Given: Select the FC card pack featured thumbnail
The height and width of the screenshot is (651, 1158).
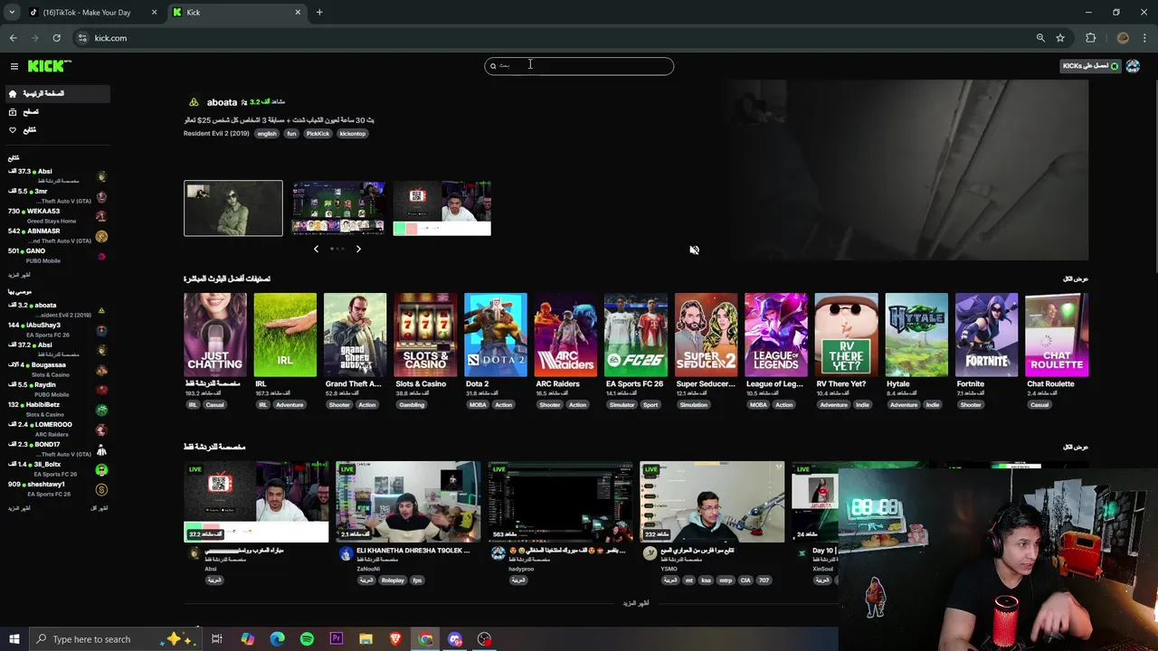Looking at the screenshot, I should coord(337,208).
